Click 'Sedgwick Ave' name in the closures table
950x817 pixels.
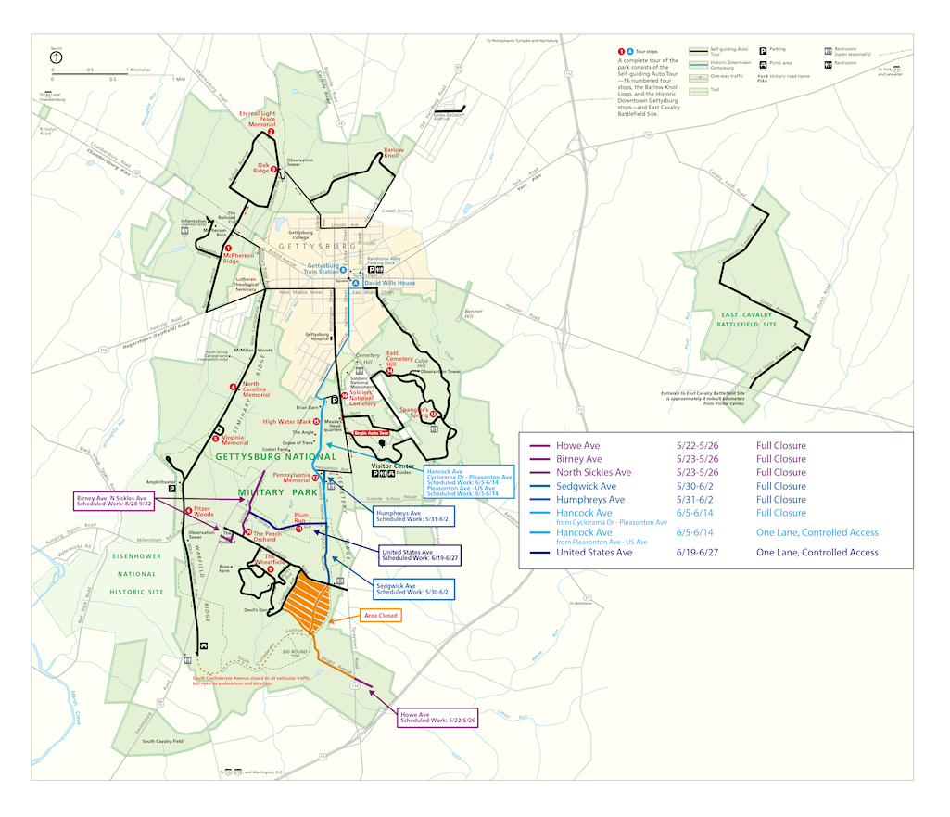[x=586, y=486]
